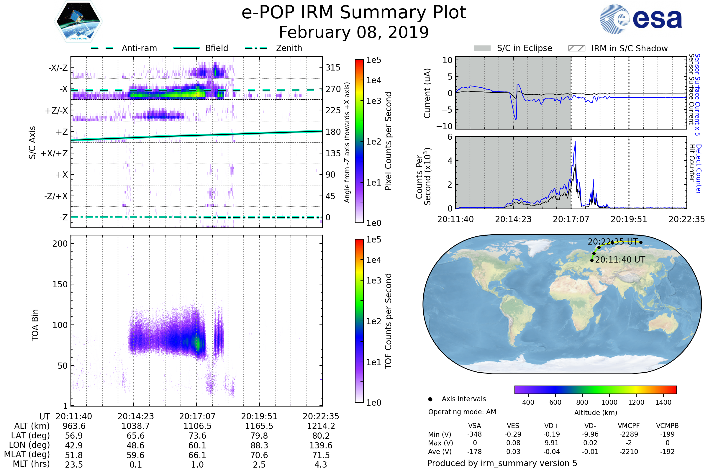
Task: Click the Anti-ram dashed line legend marker
Action: pos(102,48)
